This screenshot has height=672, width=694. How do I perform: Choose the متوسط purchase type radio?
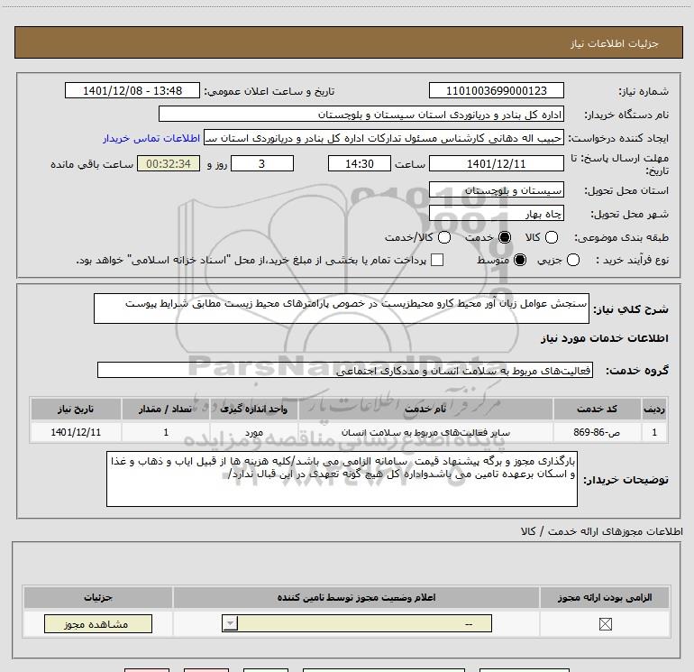(520, 260)
